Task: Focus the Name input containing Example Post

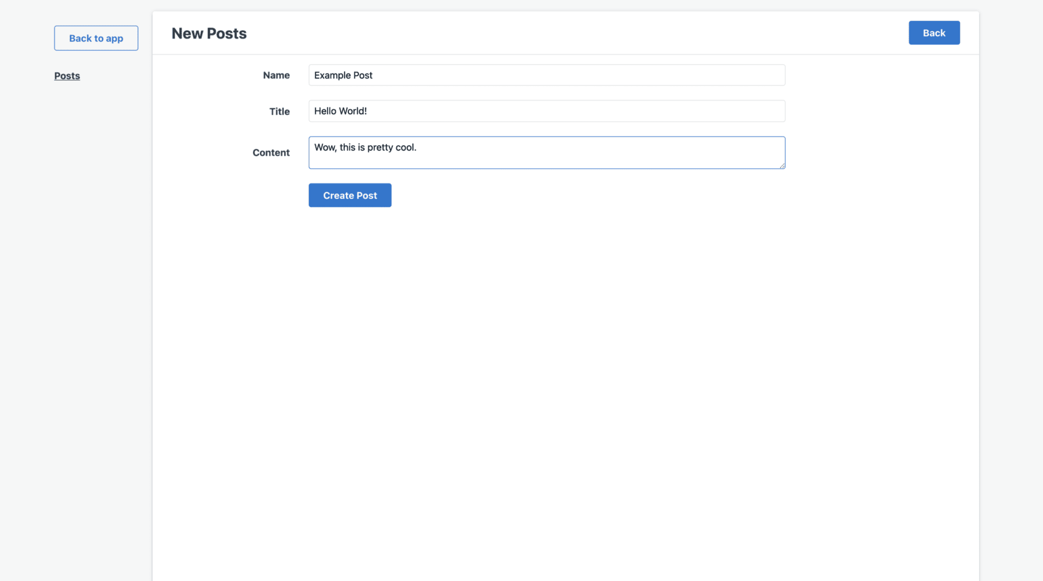Action: coord(547,75)
